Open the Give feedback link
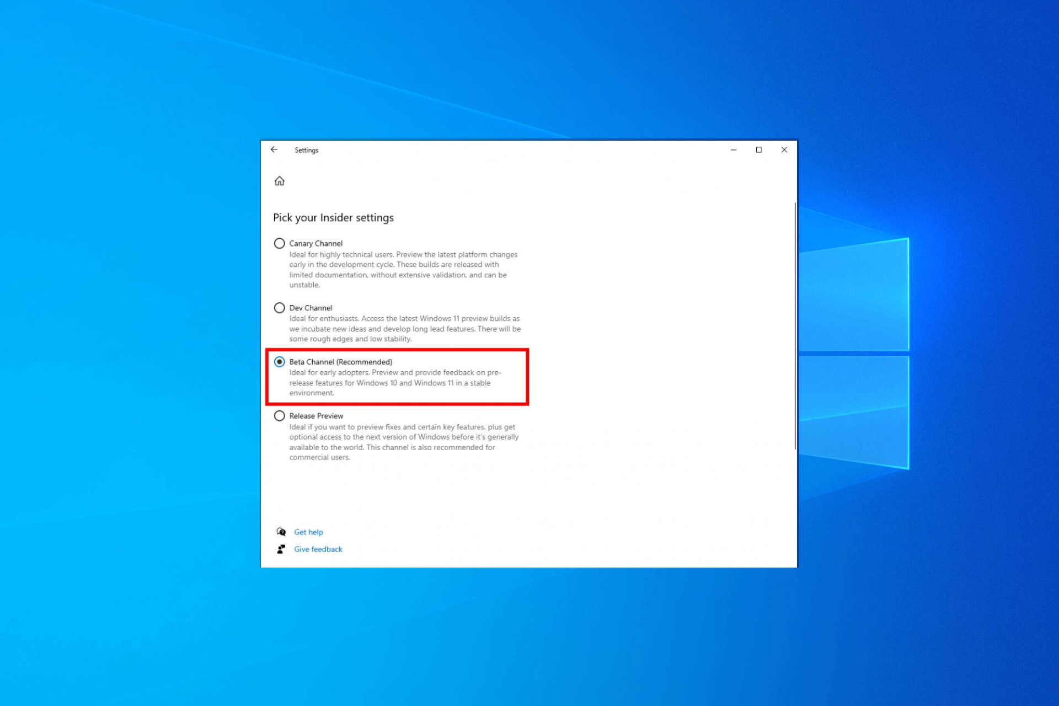 (318, 549)
